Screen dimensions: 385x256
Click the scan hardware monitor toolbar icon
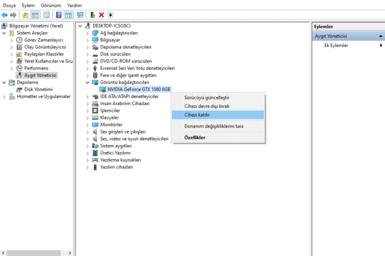coord(80,15)
